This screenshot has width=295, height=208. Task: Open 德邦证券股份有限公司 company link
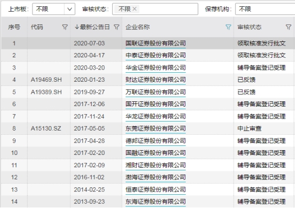(x=155, y=141)
